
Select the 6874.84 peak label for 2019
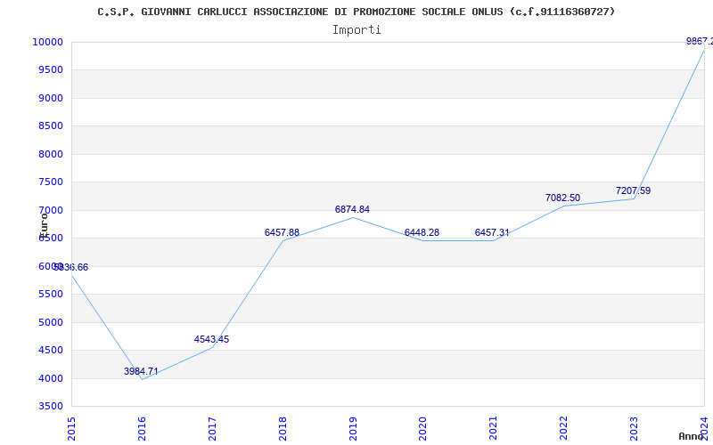coord(352,209)
